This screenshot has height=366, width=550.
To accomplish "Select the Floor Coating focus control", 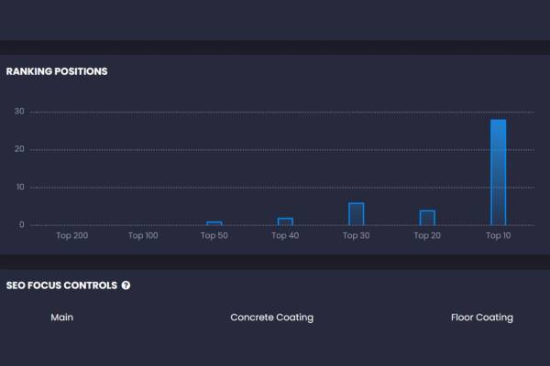I will (x=482, y=318).
